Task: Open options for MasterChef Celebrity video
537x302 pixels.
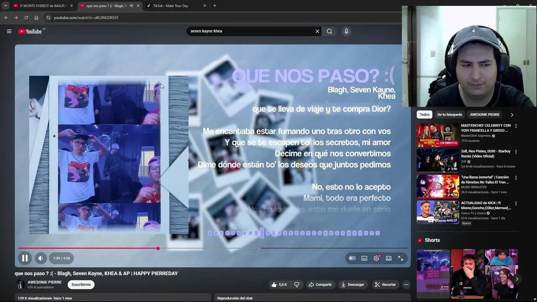Action: pos(516,126)
